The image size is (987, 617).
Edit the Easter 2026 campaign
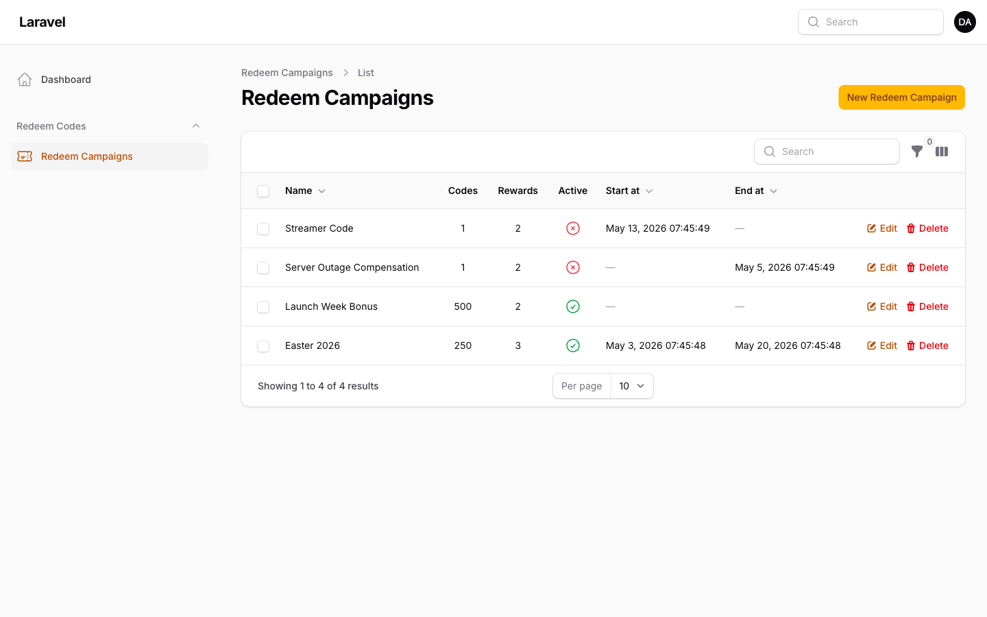(882, 346)
